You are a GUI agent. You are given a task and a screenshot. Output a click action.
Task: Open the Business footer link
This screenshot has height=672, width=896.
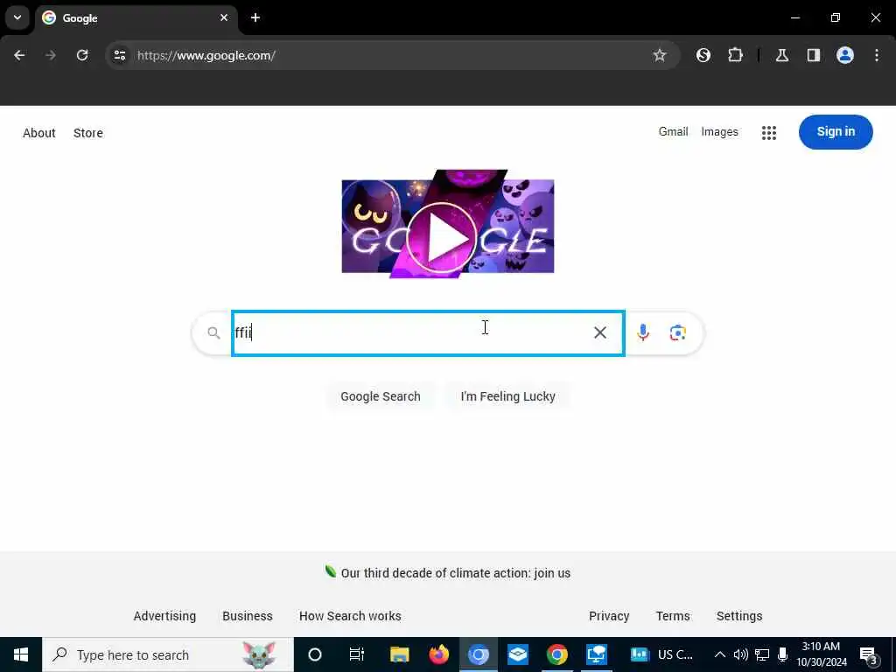[248, 616]
